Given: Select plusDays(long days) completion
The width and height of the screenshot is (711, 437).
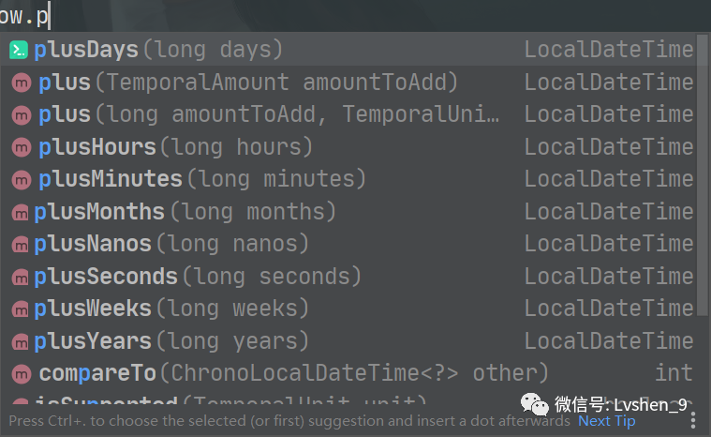Looking at the screenshot, I should click(x=159, y=51).
